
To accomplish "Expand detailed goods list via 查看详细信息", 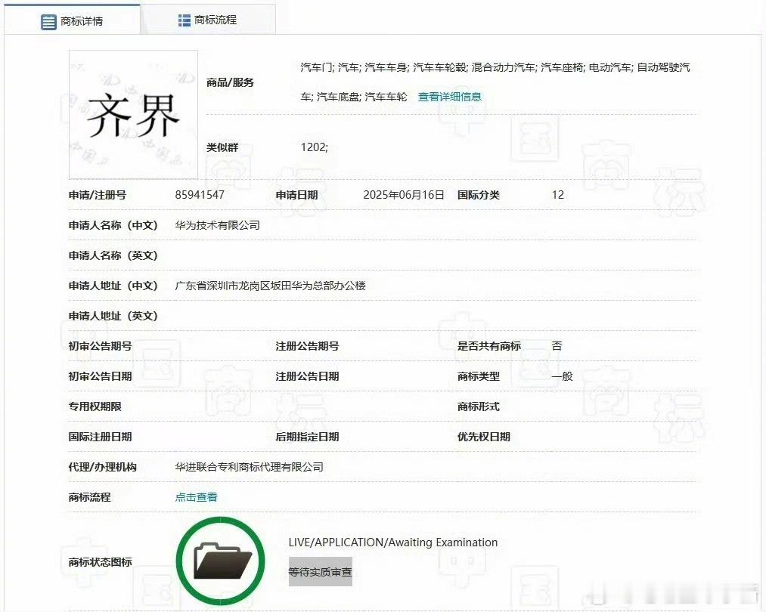I will tap(450, 97).
